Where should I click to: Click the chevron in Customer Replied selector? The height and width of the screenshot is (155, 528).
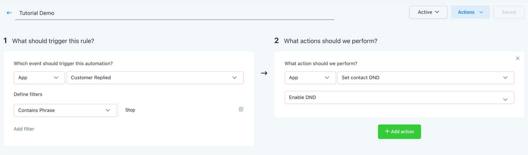234,77
